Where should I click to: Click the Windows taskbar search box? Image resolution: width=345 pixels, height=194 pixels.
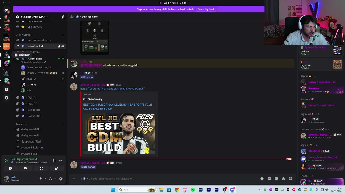[137, 190]
